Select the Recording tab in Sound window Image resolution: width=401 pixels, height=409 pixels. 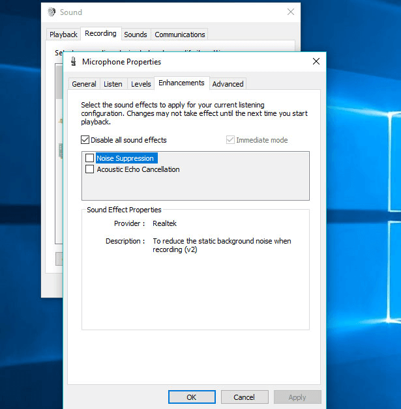click(100, 33)
